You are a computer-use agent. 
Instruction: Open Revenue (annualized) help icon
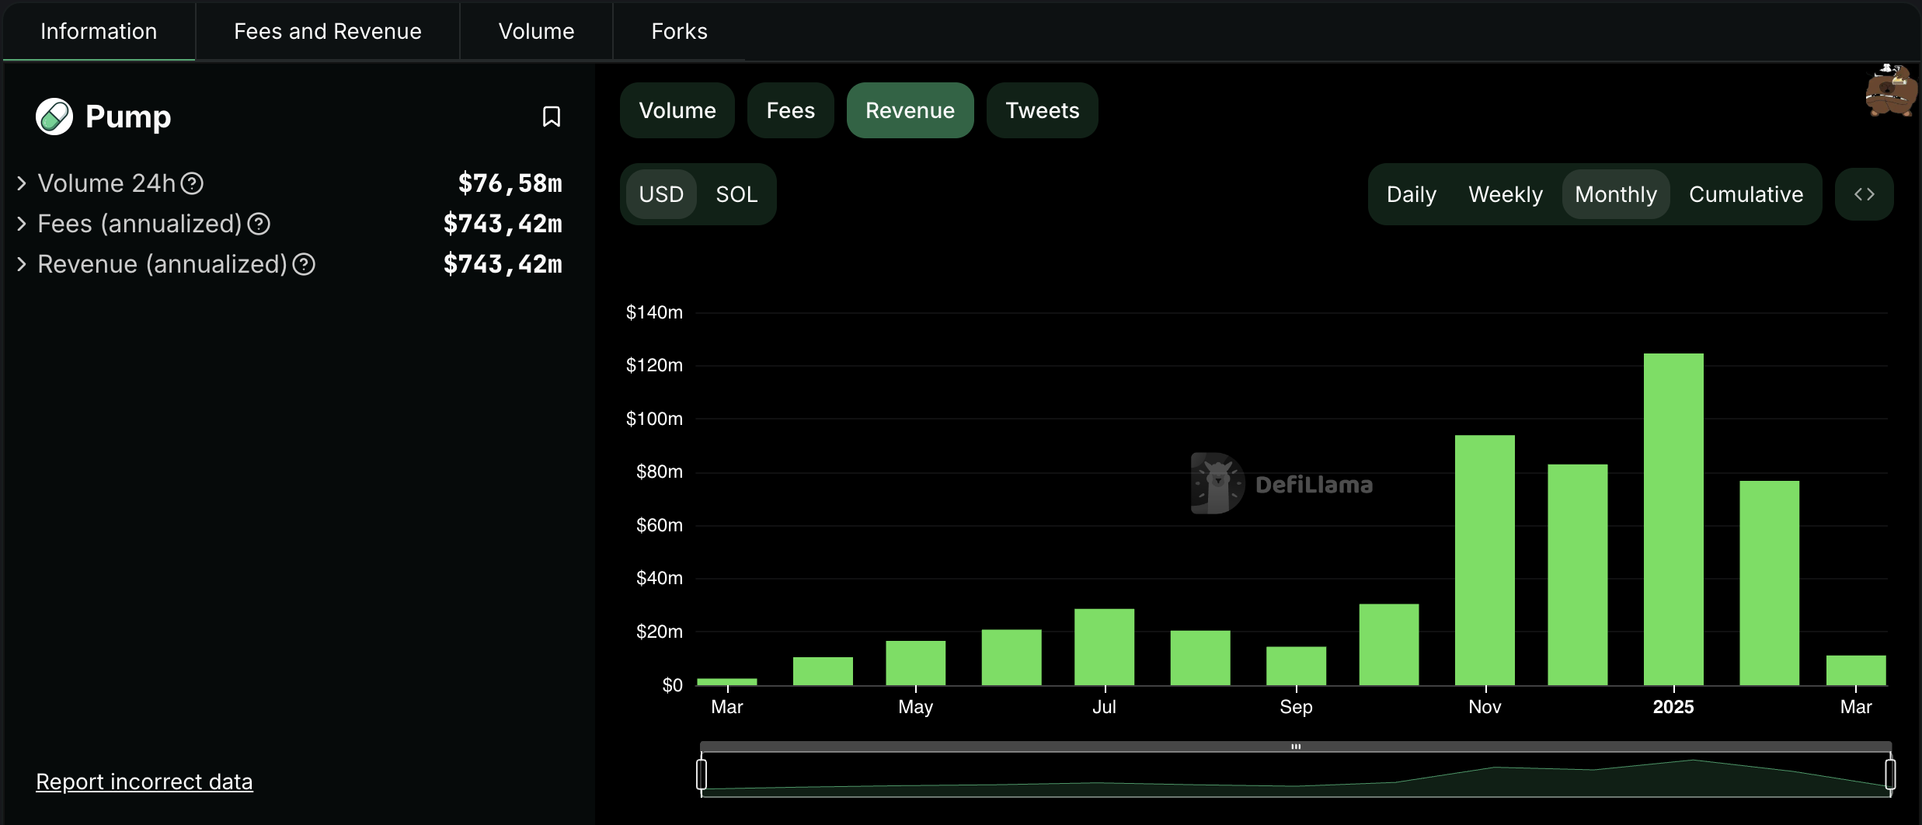[x=304, y=264]
